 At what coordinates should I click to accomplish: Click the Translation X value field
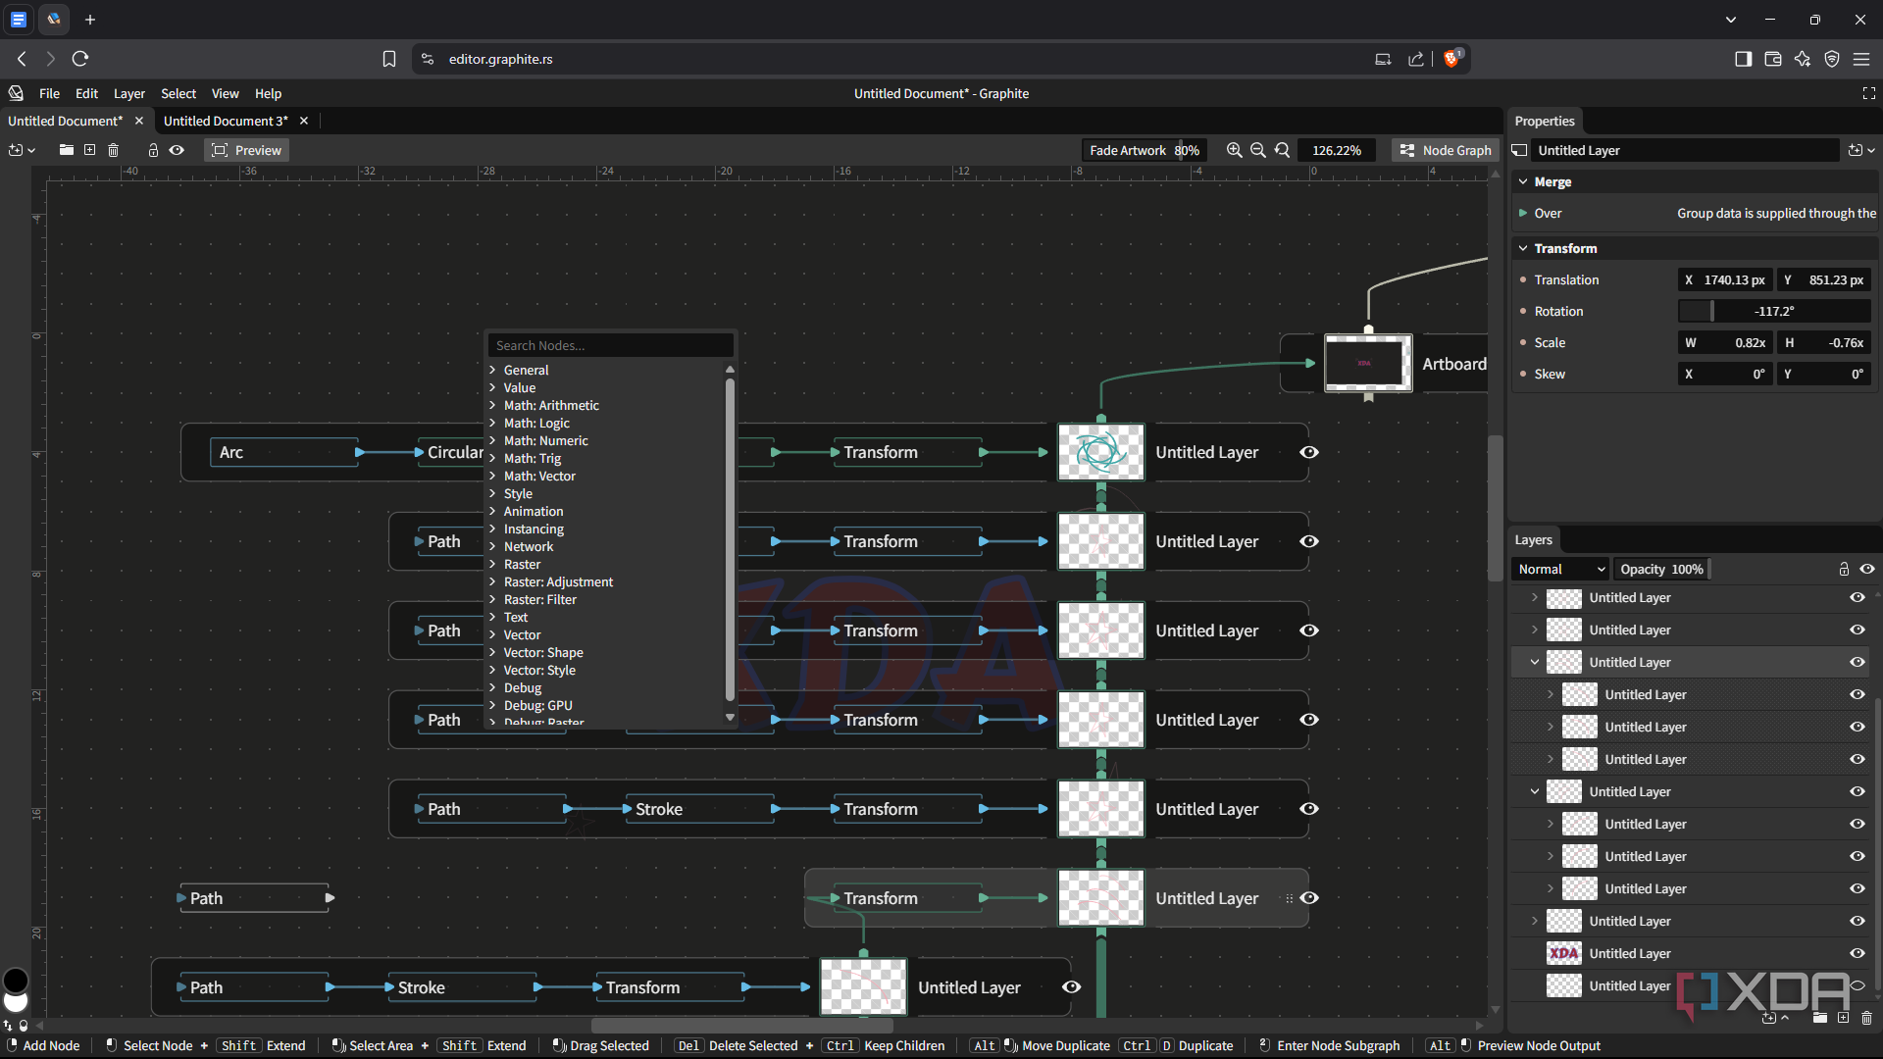tap(1726, 279)
